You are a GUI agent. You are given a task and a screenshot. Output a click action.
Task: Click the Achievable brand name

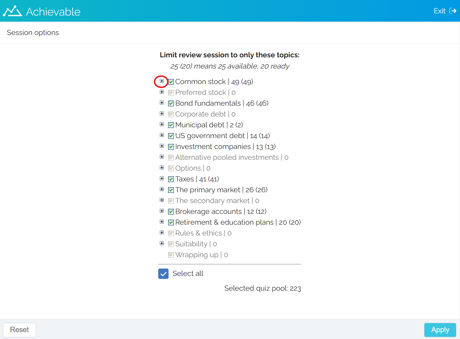click(53, 12)
